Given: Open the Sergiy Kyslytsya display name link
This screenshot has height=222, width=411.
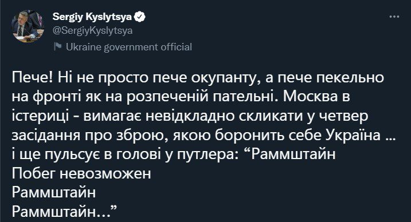Looking at the screenshot, I should click(92, 17).
